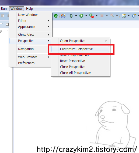
Task: Click the greyed-out relaunch icon
Action: (112, 16)
